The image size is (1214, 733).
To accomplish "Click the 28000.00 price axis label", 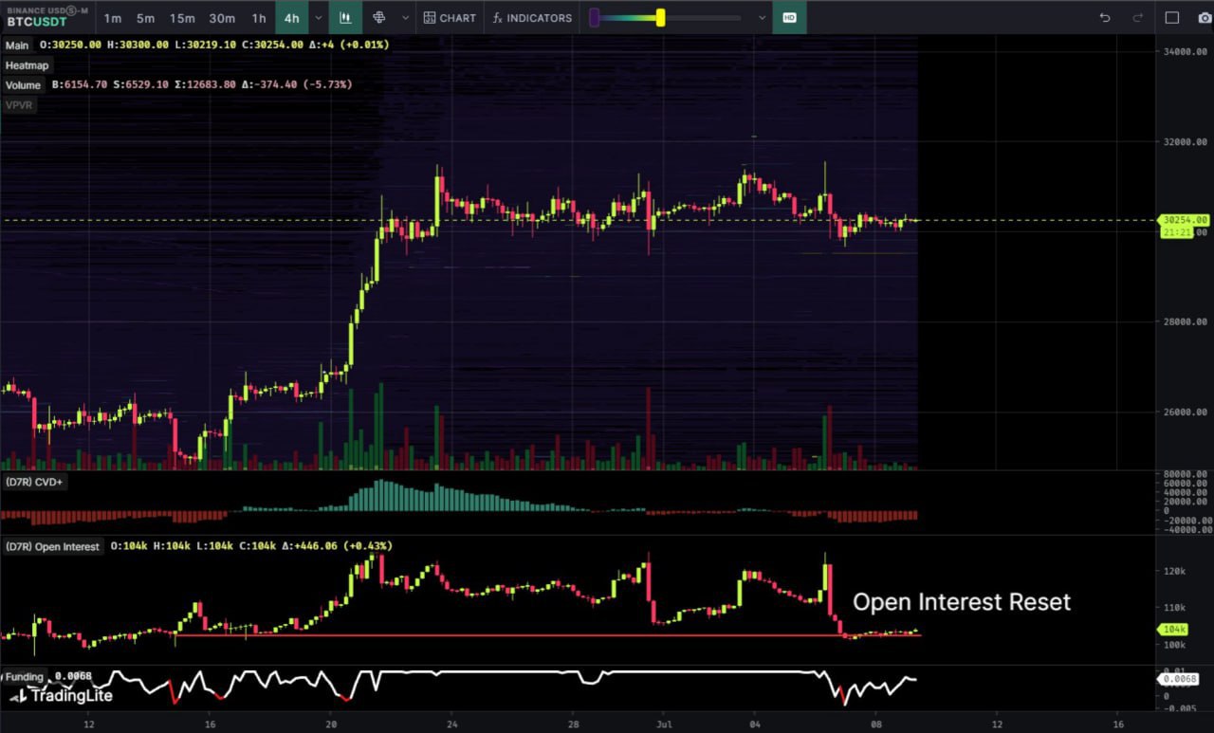I will coord(1186,322).
